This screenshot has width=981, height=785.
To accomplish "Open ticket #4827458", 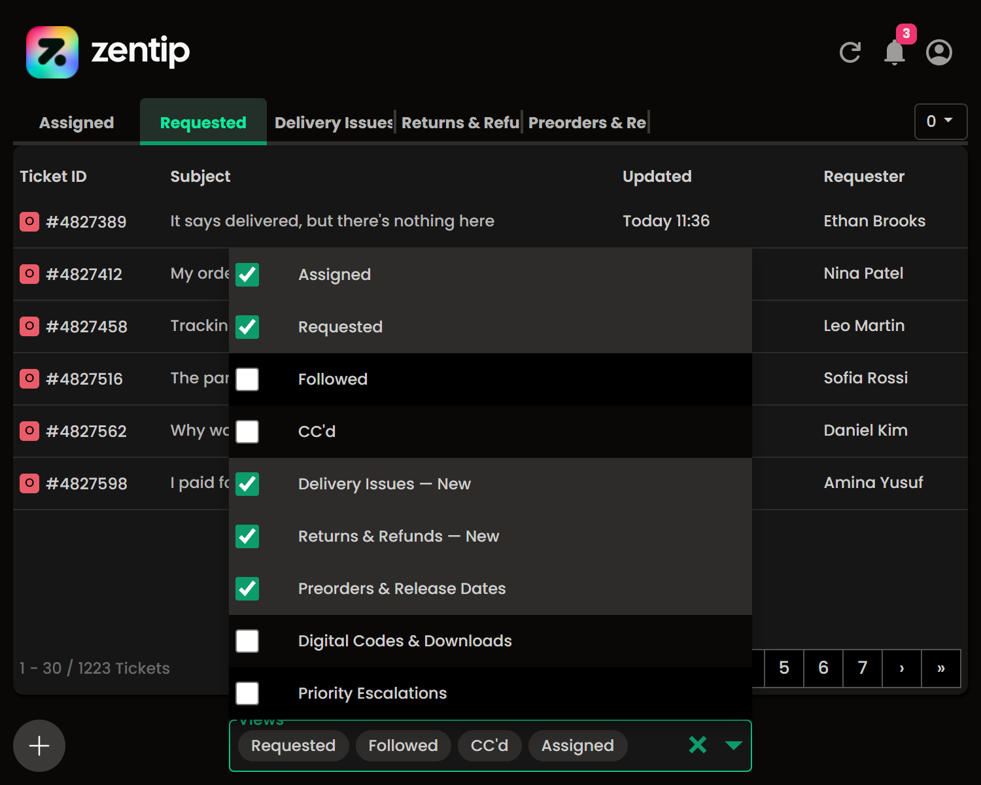I will click(x=87, y=326).
